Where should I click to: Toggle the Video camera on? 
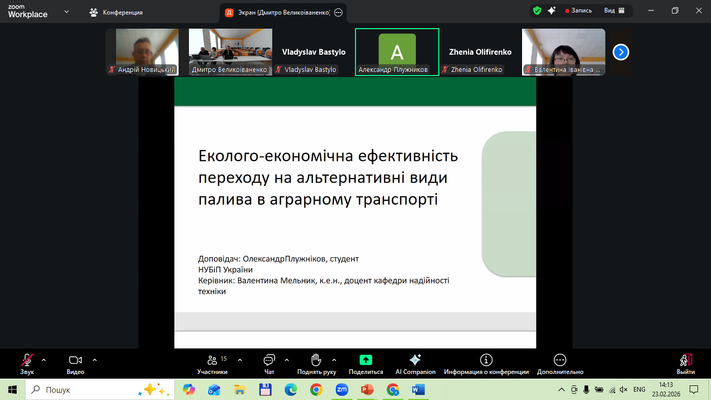pyautogui.click(x=75, y=364)
